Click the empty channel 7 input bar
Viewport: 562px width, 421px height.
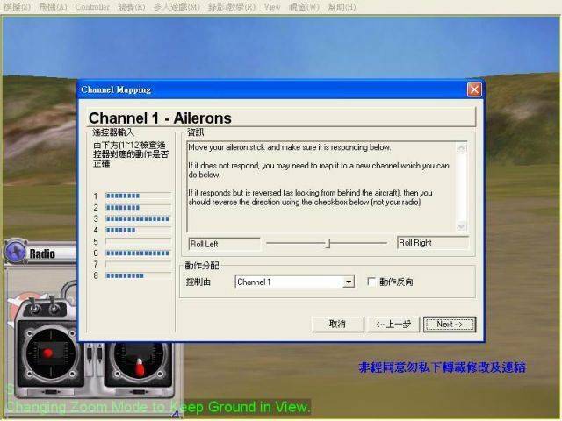pos(139,264)
